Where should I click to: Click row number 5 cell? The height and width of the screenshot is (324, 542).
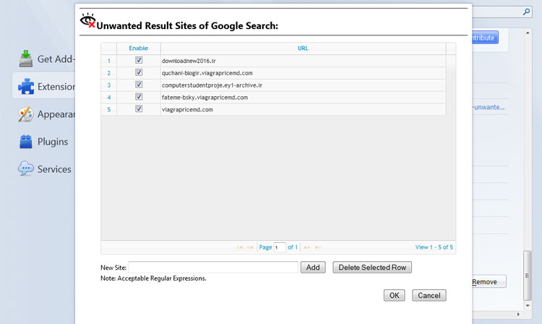tap(109, 109)
